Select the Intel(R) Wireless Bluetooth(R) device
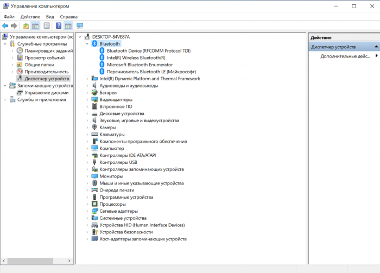The height and width of the screenshot is (273, 380). 136,58
